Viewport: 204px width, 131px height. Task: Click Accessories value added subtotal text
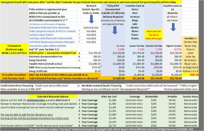pyautogui.click(x=47, y=46)
